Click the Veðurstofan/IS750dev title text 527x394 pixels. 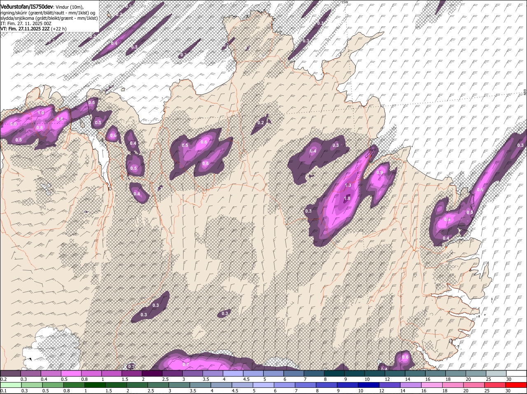click(27, 7)
